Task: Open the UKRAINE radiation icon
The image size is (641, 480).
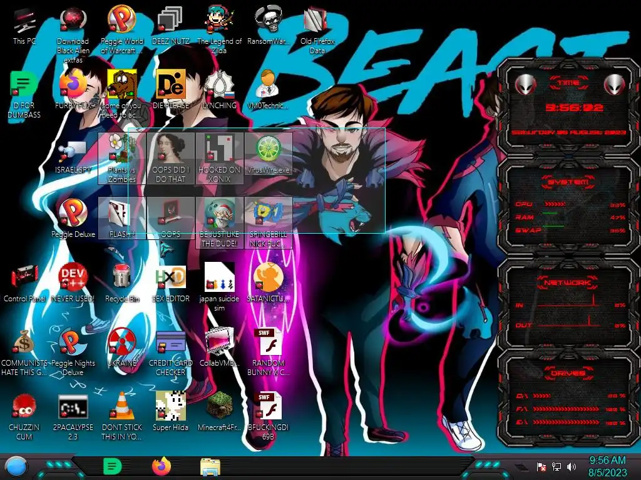Action: pos(122,347)
